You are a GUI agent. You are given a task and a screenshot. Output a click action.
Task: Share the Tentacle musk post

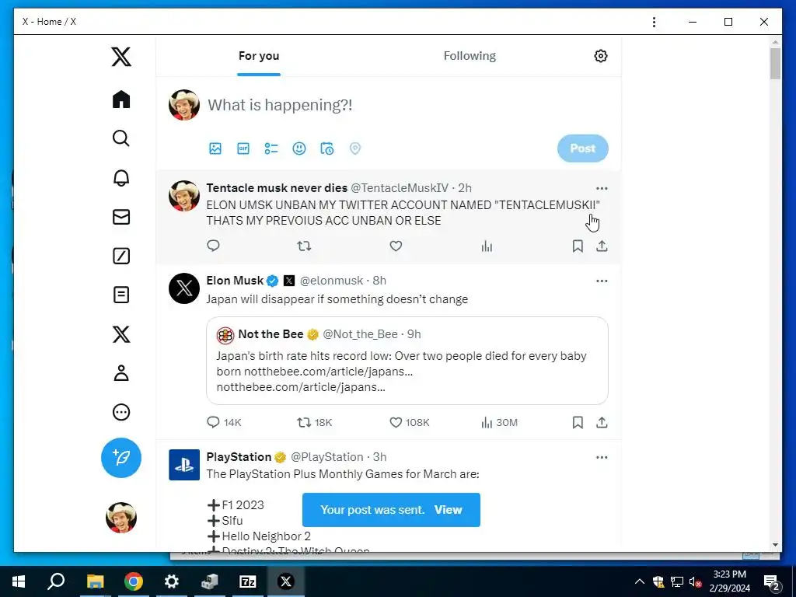pos(602,246)
